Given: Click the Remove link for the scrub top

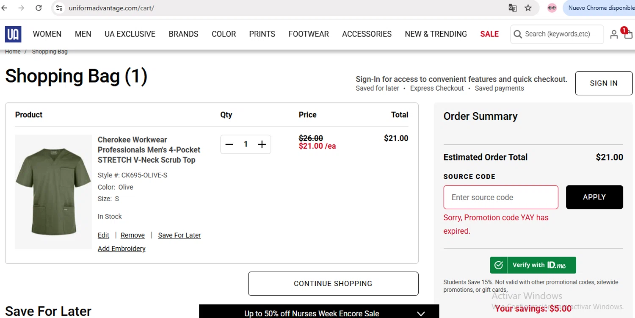Looking at the screenshot, I should tap(133, 235).
